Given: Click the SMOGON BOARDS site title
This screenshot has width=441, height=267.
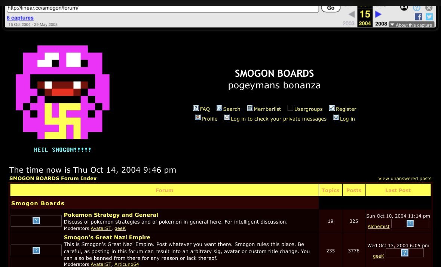Looking at the screenshot, I should point(274,73).
